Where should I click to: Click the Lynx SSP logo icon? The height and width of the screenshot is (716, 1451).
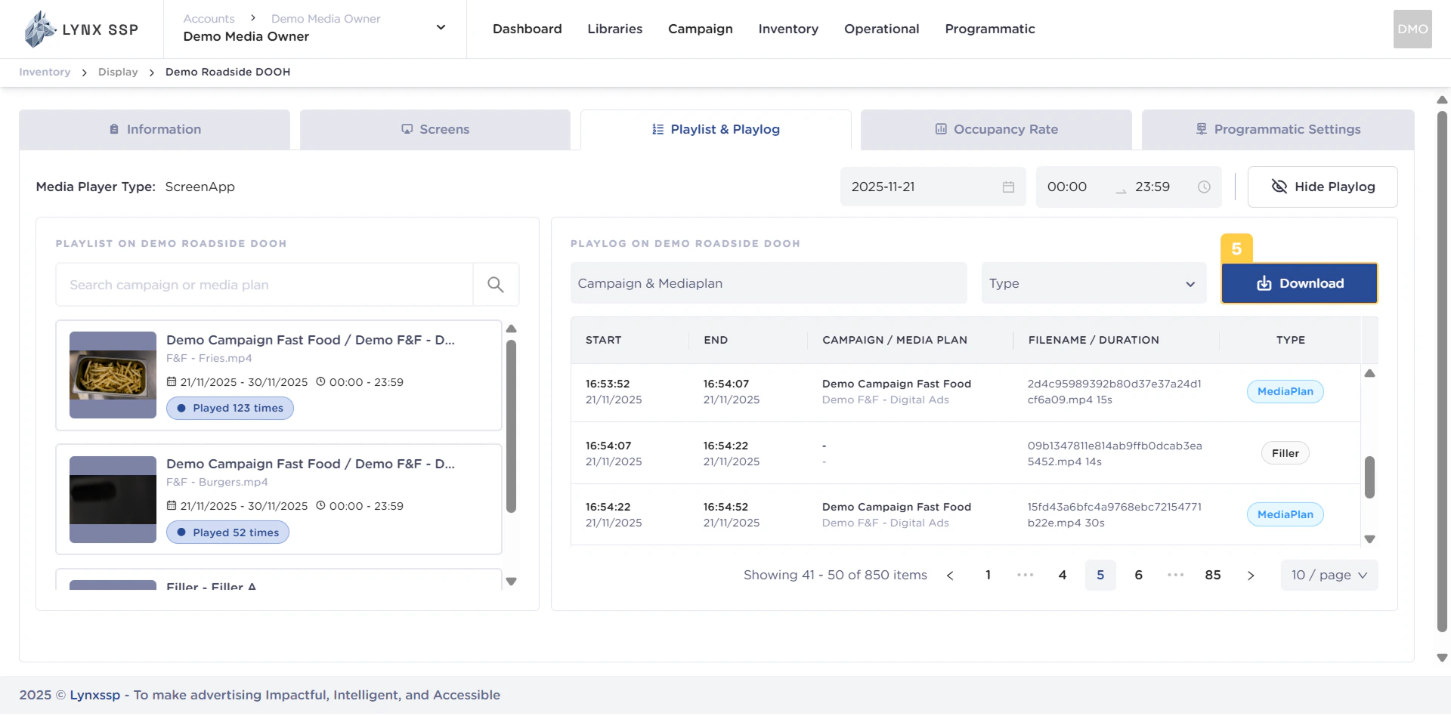click(x=39, y=29)
